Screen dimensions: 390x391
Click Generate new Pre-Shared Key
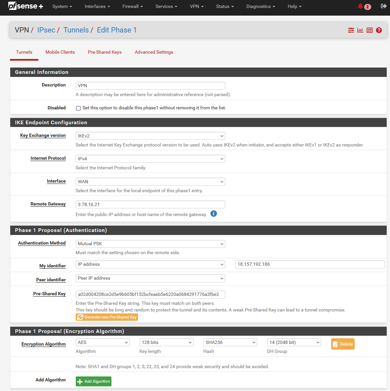coord(107,317)
